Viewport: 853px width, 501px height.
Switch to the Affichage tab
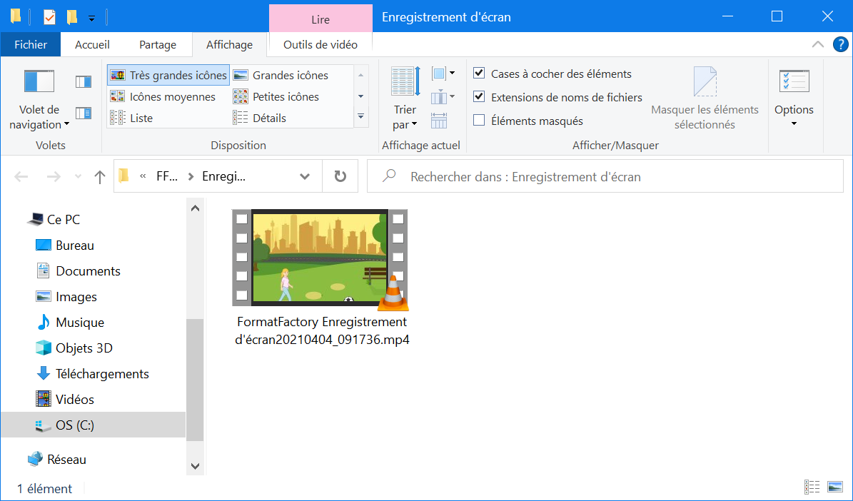229,45
